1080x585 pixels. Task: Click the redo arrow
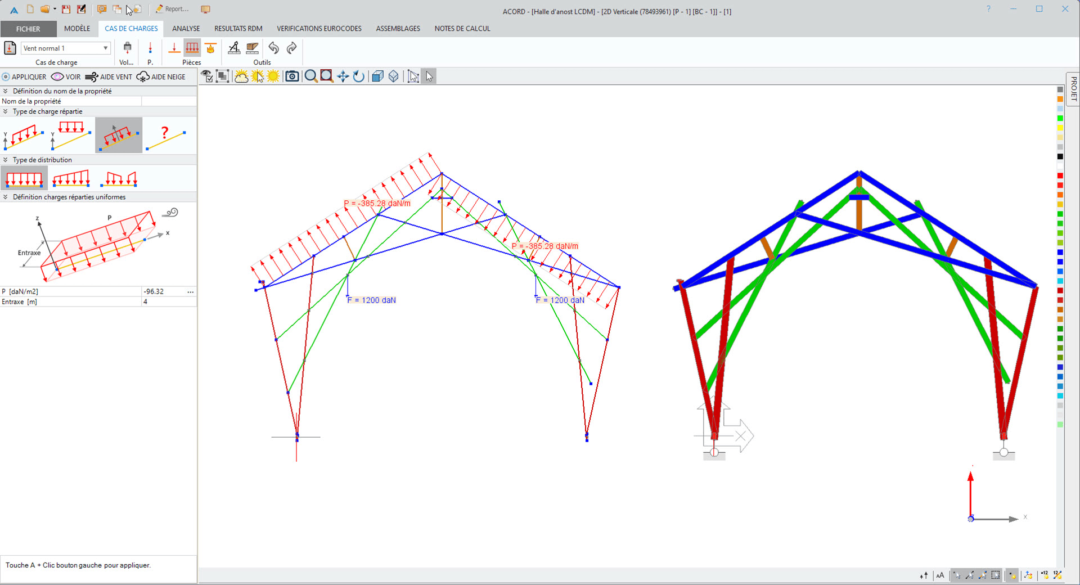coord(291,48)
